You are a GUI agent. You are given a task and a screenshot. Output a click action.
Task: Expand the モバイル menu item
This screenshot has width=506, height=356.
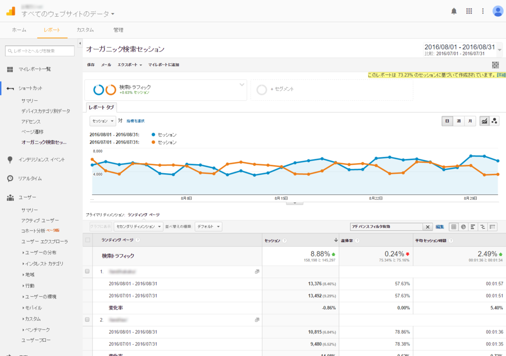click(32, 308)
